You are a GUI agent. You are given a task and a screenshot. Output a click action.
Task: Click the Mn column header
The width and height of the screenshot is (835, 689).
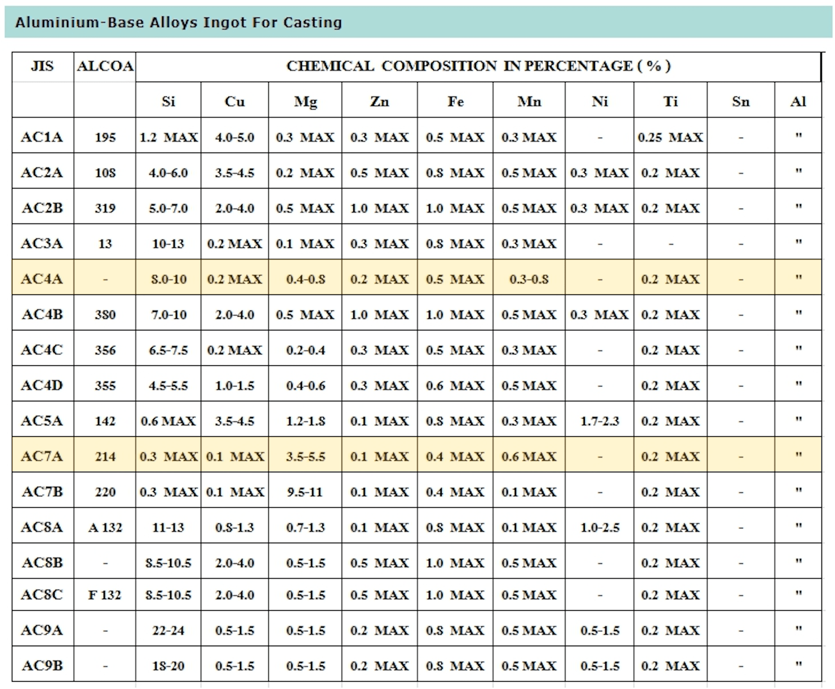coord(528,101)
